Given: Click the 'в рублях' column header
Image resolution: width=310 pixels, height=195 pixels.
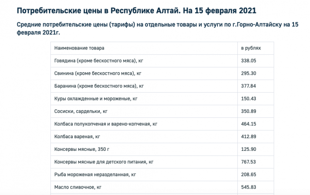Looking at the screenshot, I should pyautogui.click(x=251, y=49).
